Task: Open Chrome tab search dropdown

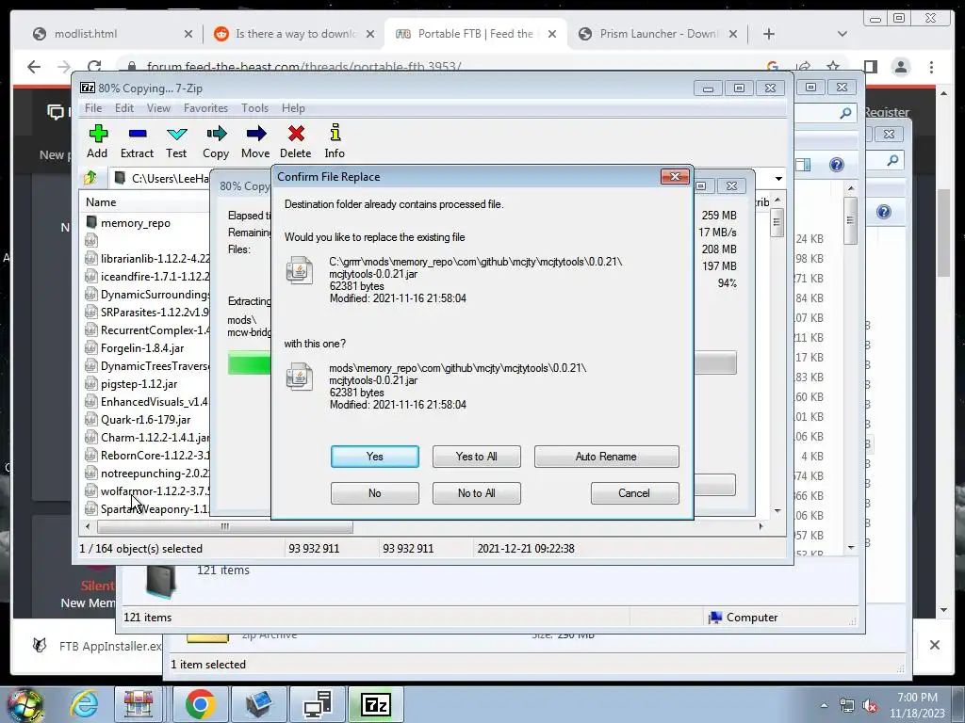Action: pyautogui.click(x=842, y=34)
